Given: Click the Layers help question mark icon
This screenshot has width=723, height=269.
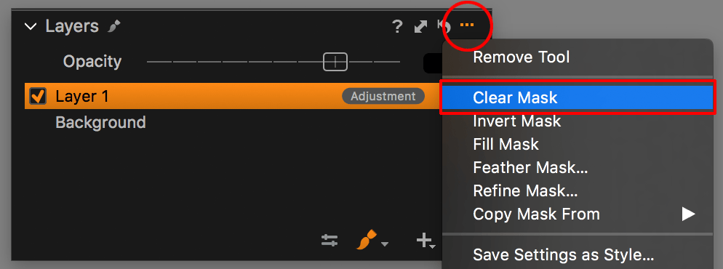Looking at the screenshot, I should click(397, 26).
